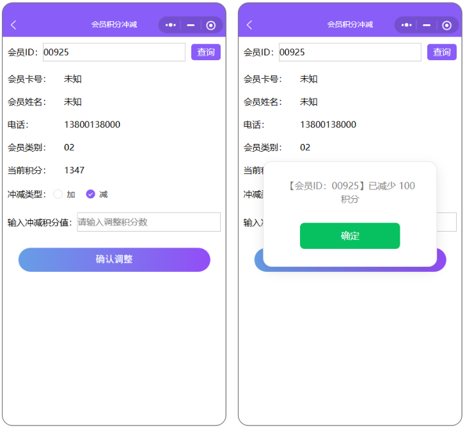465x428 pixels.
Task: Click the minimize dash in the left screen capsule
Action: click(x=191, y=25)
